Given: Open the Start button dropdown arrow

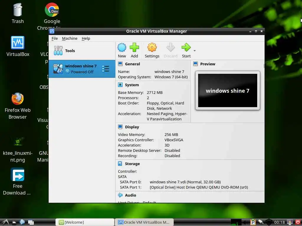Looking at the screenshot, I should coord(195,51).
